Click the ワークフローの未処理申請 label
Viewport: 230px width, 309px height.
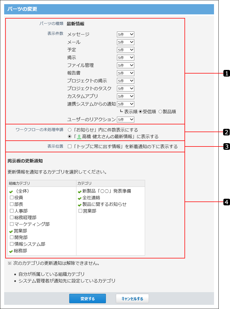[39, 130]
